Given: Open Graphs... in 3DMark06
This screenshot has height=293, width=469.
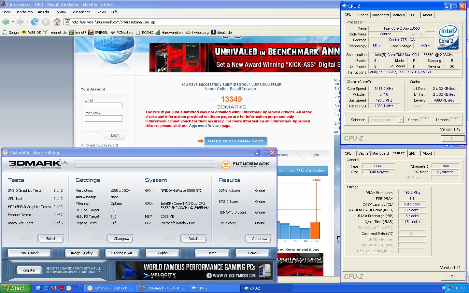Looking at the screenshot, I should point(163,253).
